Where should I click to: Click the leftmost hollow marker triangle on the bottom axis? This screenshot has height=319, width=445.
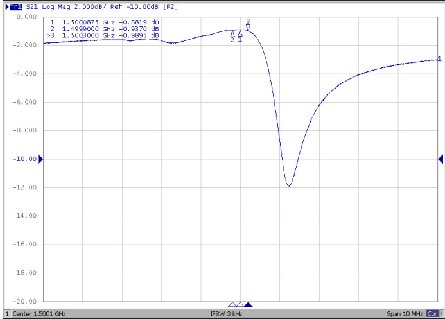[232, 304]
